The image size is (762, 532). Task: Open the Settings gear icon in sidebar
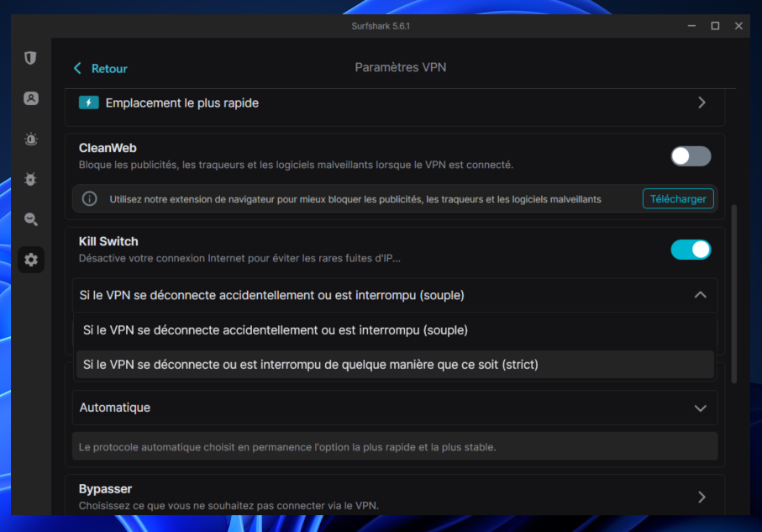[x=31, y=260]
